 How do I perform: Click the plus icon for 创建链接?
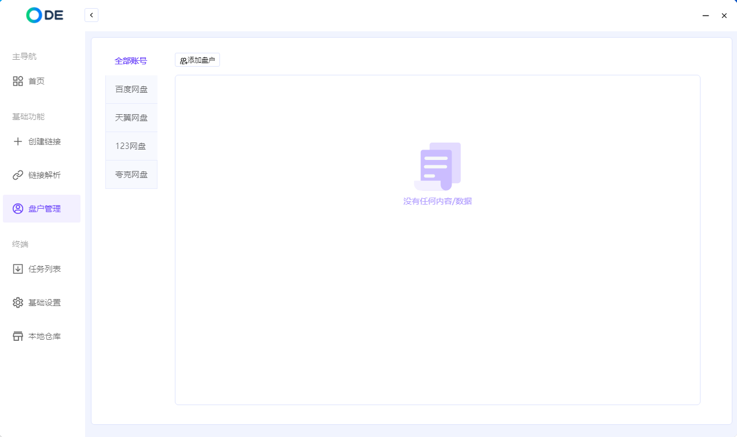(x=18, y=141)
